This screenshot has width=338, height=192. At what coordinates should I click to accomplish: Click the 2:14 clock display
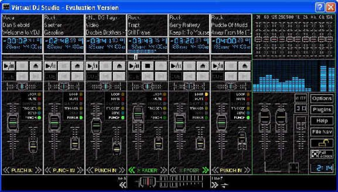coord(322,168)
